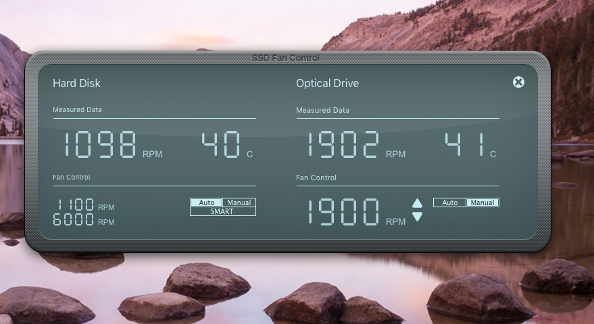Image resolution: width=594 pixels, height=324 pixels.
Task: Click the SSD Fan Control title bar
Action: [x=286, y=58]
